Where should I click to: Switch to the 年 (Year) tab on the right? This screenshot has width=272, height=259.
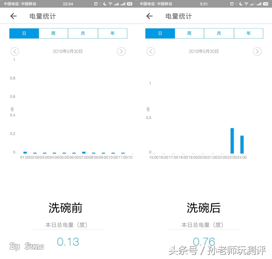coord(248,33)
